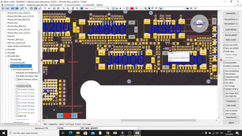
Task: Click the NC toolbar icon
Action: (3, 8)
